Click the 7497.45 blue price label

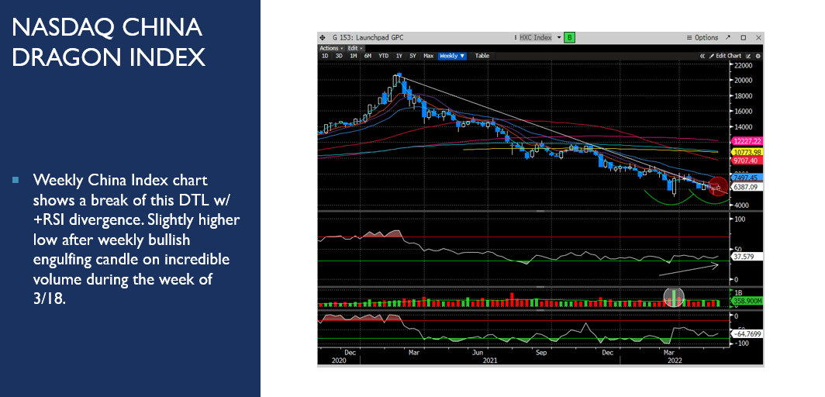pos(745,178)
